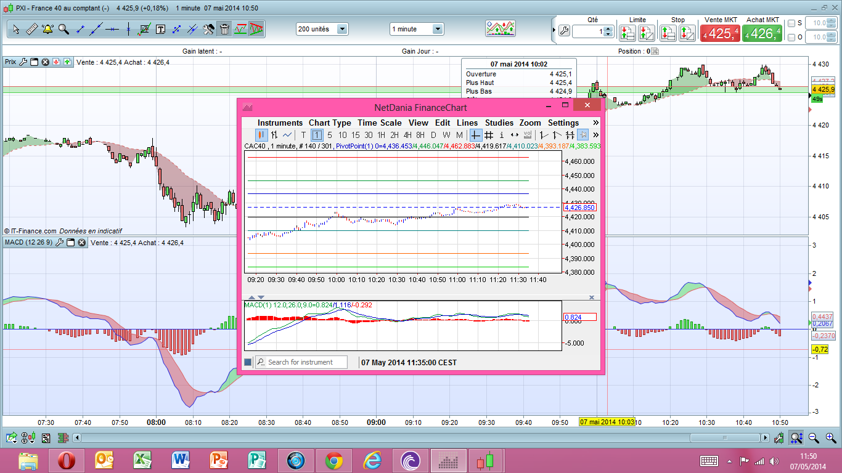This screenshot has height=473, width=842.
Task: Open the alert bell tool
Action: 48,29
